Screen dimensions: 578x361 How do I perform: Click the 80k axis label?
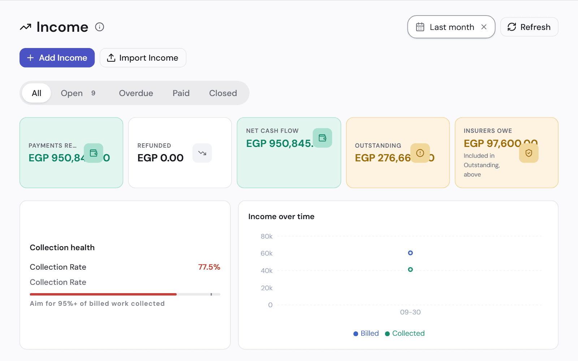coord(267,236)
